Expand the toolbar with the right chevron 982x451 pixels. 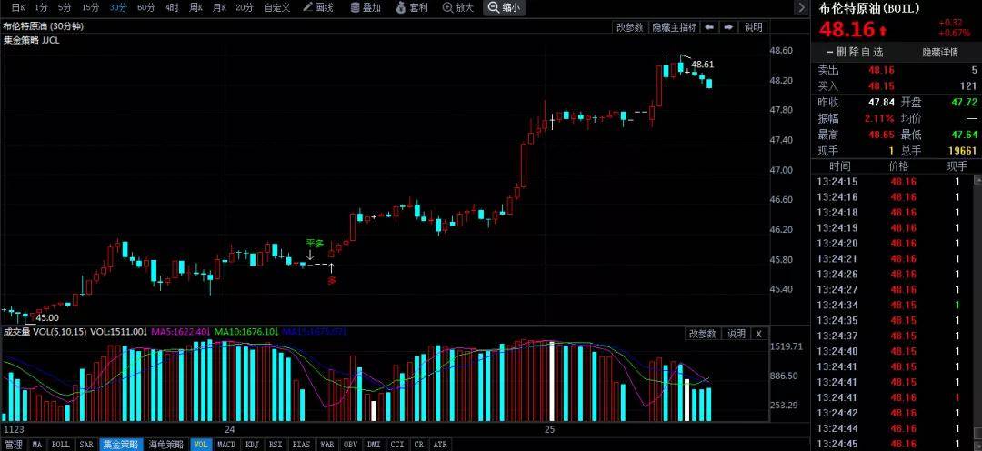click(801, 7)
